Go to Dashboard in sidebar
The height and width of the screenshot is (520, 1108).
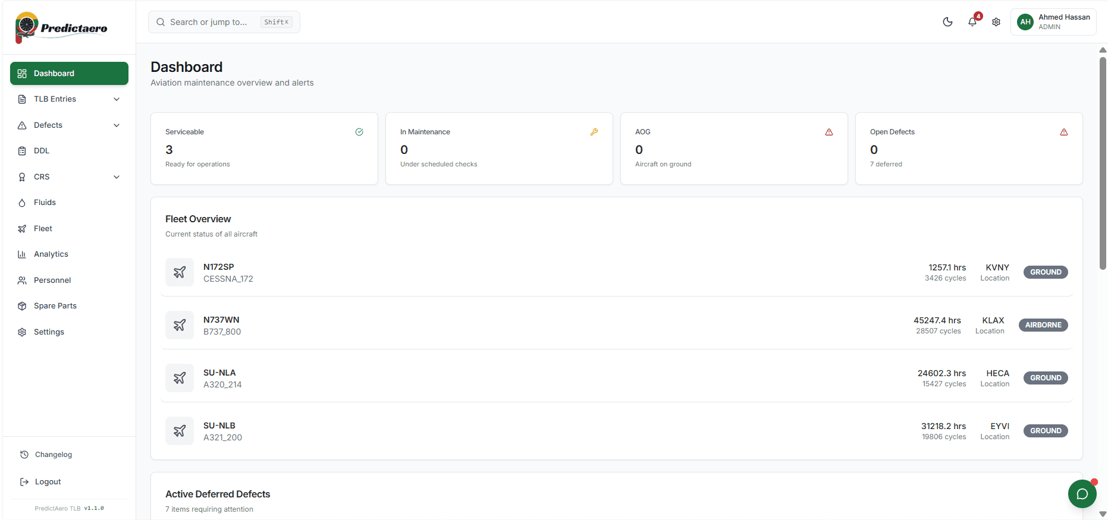pyautogui.click(x=69, y=73)
